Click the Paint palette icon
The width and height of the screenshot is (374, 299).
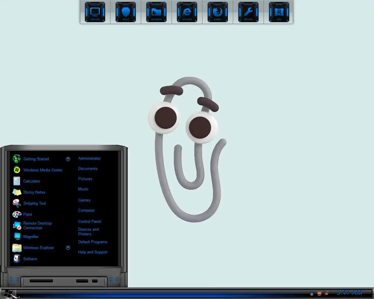point(17,214)
